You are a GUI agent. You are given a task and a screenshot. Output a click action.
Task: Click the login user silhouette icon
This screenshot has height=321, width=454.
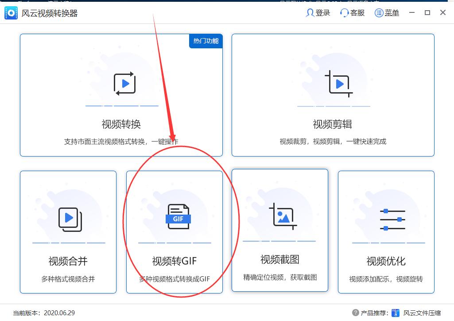click(310, 13)
